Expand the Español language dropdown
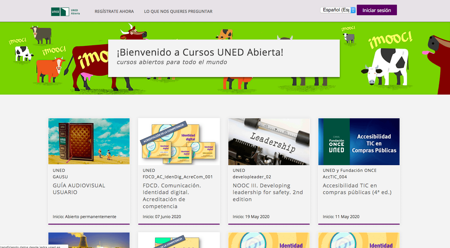Screen dimensions: 450x248 point(338,10)
